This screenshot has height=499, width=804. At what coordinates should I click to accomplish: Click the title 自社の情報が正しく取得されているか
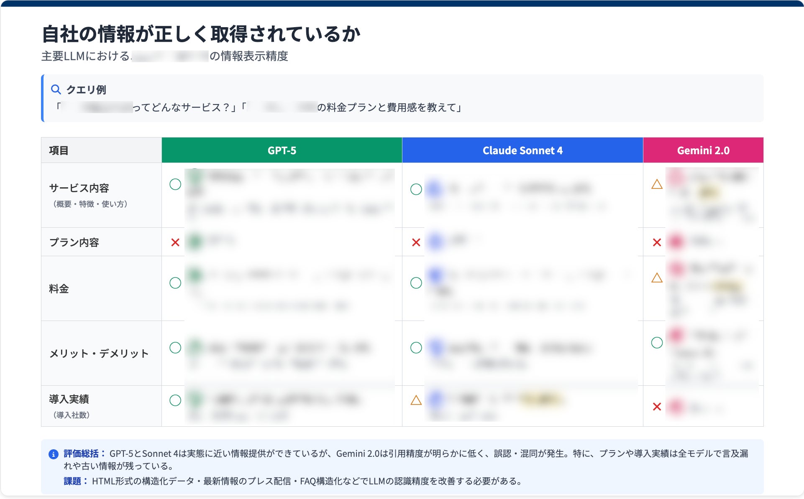point(201,34)
